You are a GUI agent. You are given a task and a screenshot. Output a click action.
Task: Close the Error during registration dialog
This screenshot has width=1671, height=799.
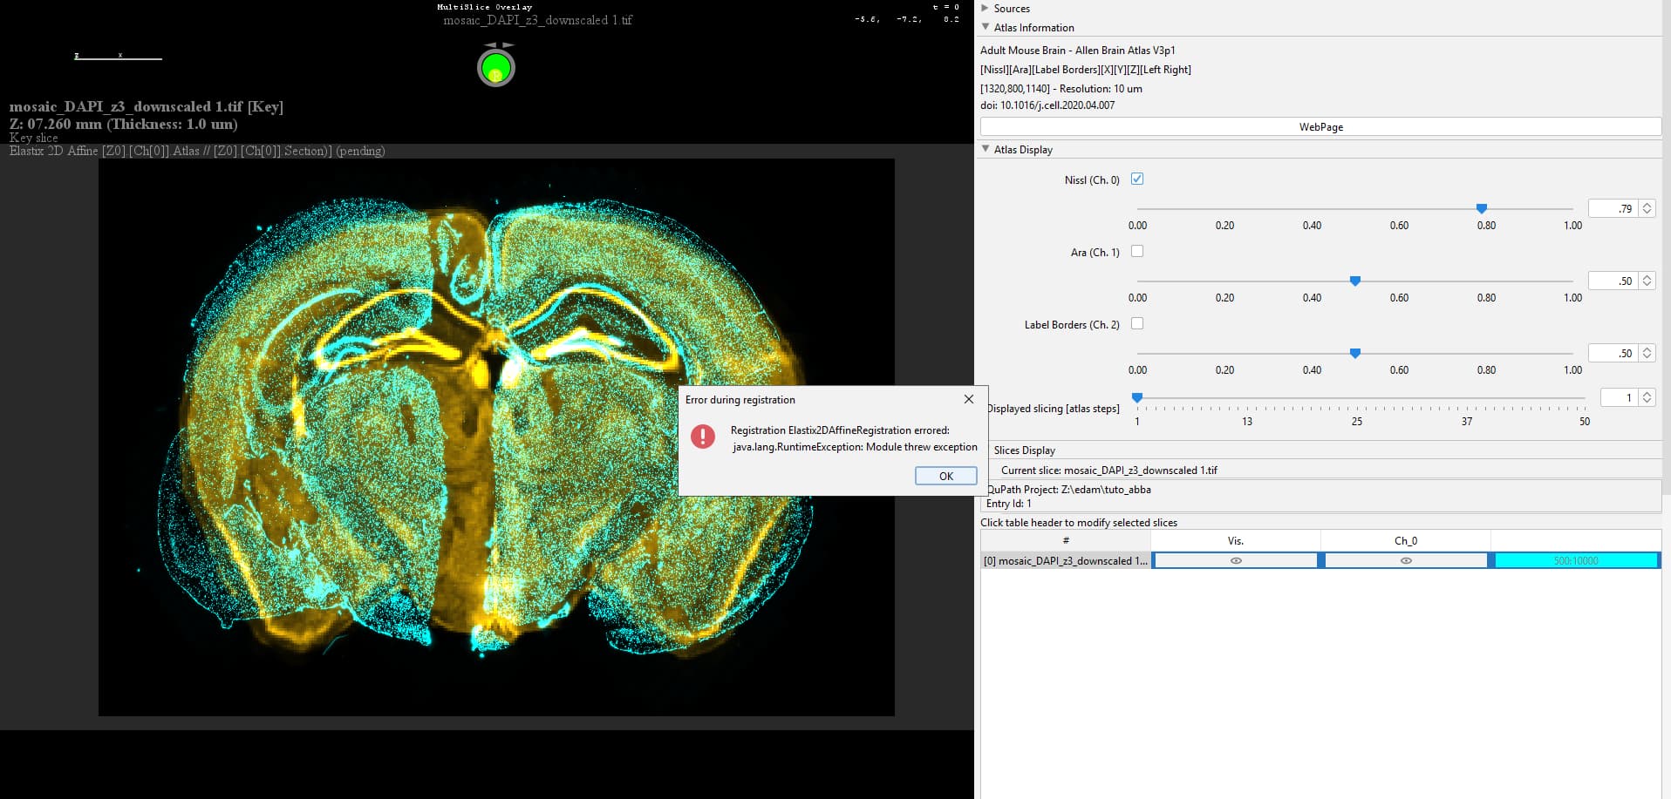point(968,399)
